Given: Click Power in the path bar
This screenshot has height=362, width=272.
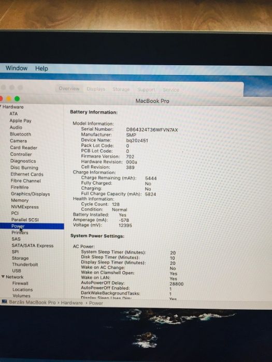Looking at the screenshot, I should [x=96, y=303].
